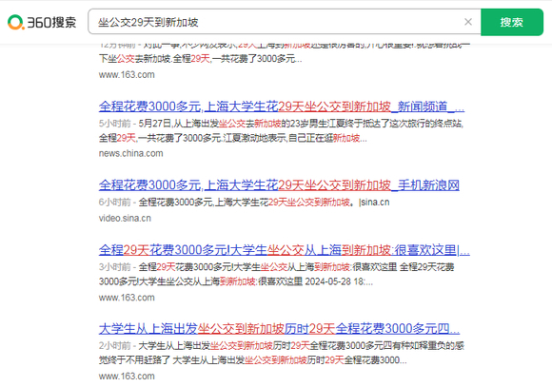Click the news.china.com source URL
552x387 pixels.
coord(130,153)
